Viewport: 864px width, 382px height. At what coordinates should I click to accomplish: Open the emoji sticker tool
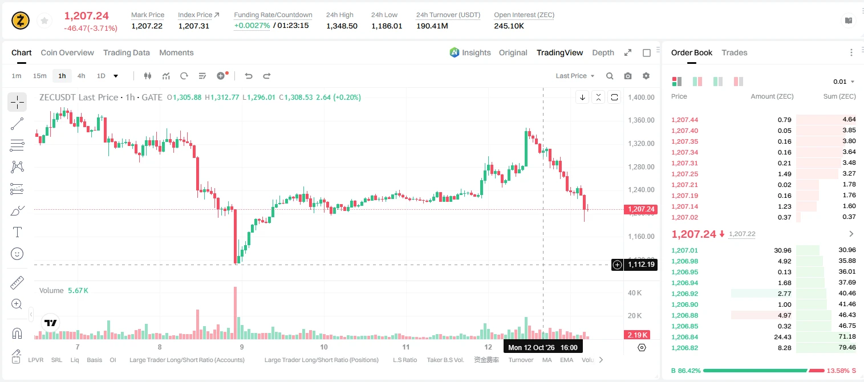click(17, 254)
